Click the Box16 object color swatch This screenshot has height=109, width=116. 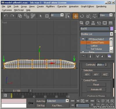coord(112,29)
